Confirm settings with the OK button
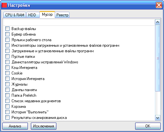Image resolution: width=164 pixels, height=132 pixels. 148,126
